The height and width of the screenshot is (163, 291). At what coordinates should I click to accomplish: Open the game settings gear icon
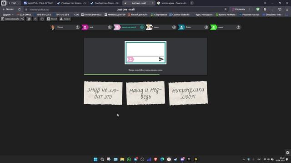pyautogui.click(x=288, y=153)
